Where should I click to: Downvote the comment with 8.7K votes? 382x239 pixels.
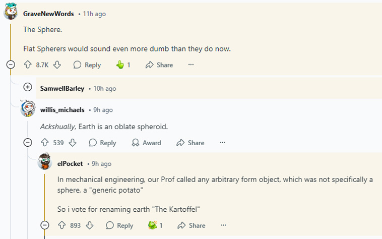(x=57, y=65)
